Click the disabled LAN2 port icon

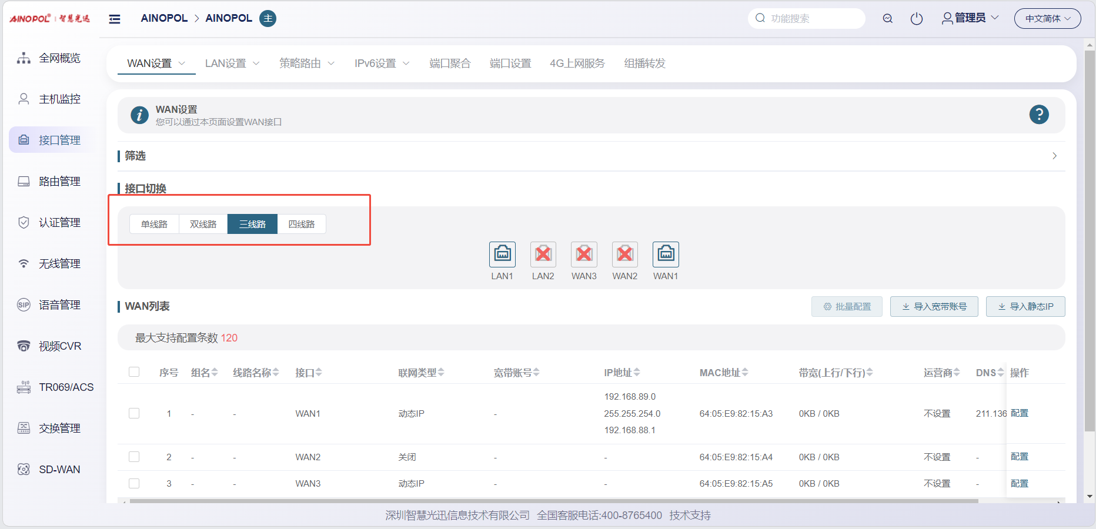pyautogui.click(x=543, y=255)
